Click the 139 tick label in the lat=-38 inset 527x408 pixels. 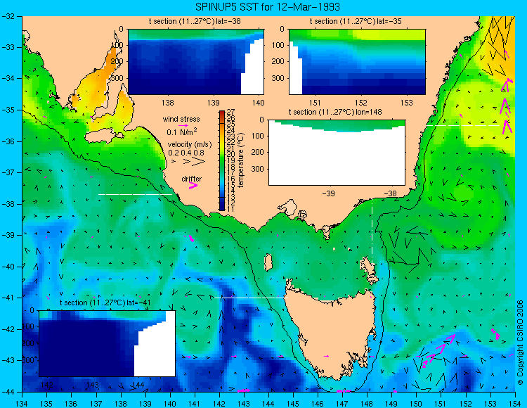click(x=213, y=103)
